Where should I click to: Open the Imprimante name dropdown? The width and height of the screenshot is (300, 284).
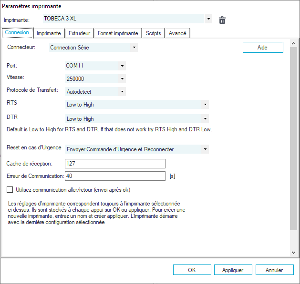click(208, 20)
